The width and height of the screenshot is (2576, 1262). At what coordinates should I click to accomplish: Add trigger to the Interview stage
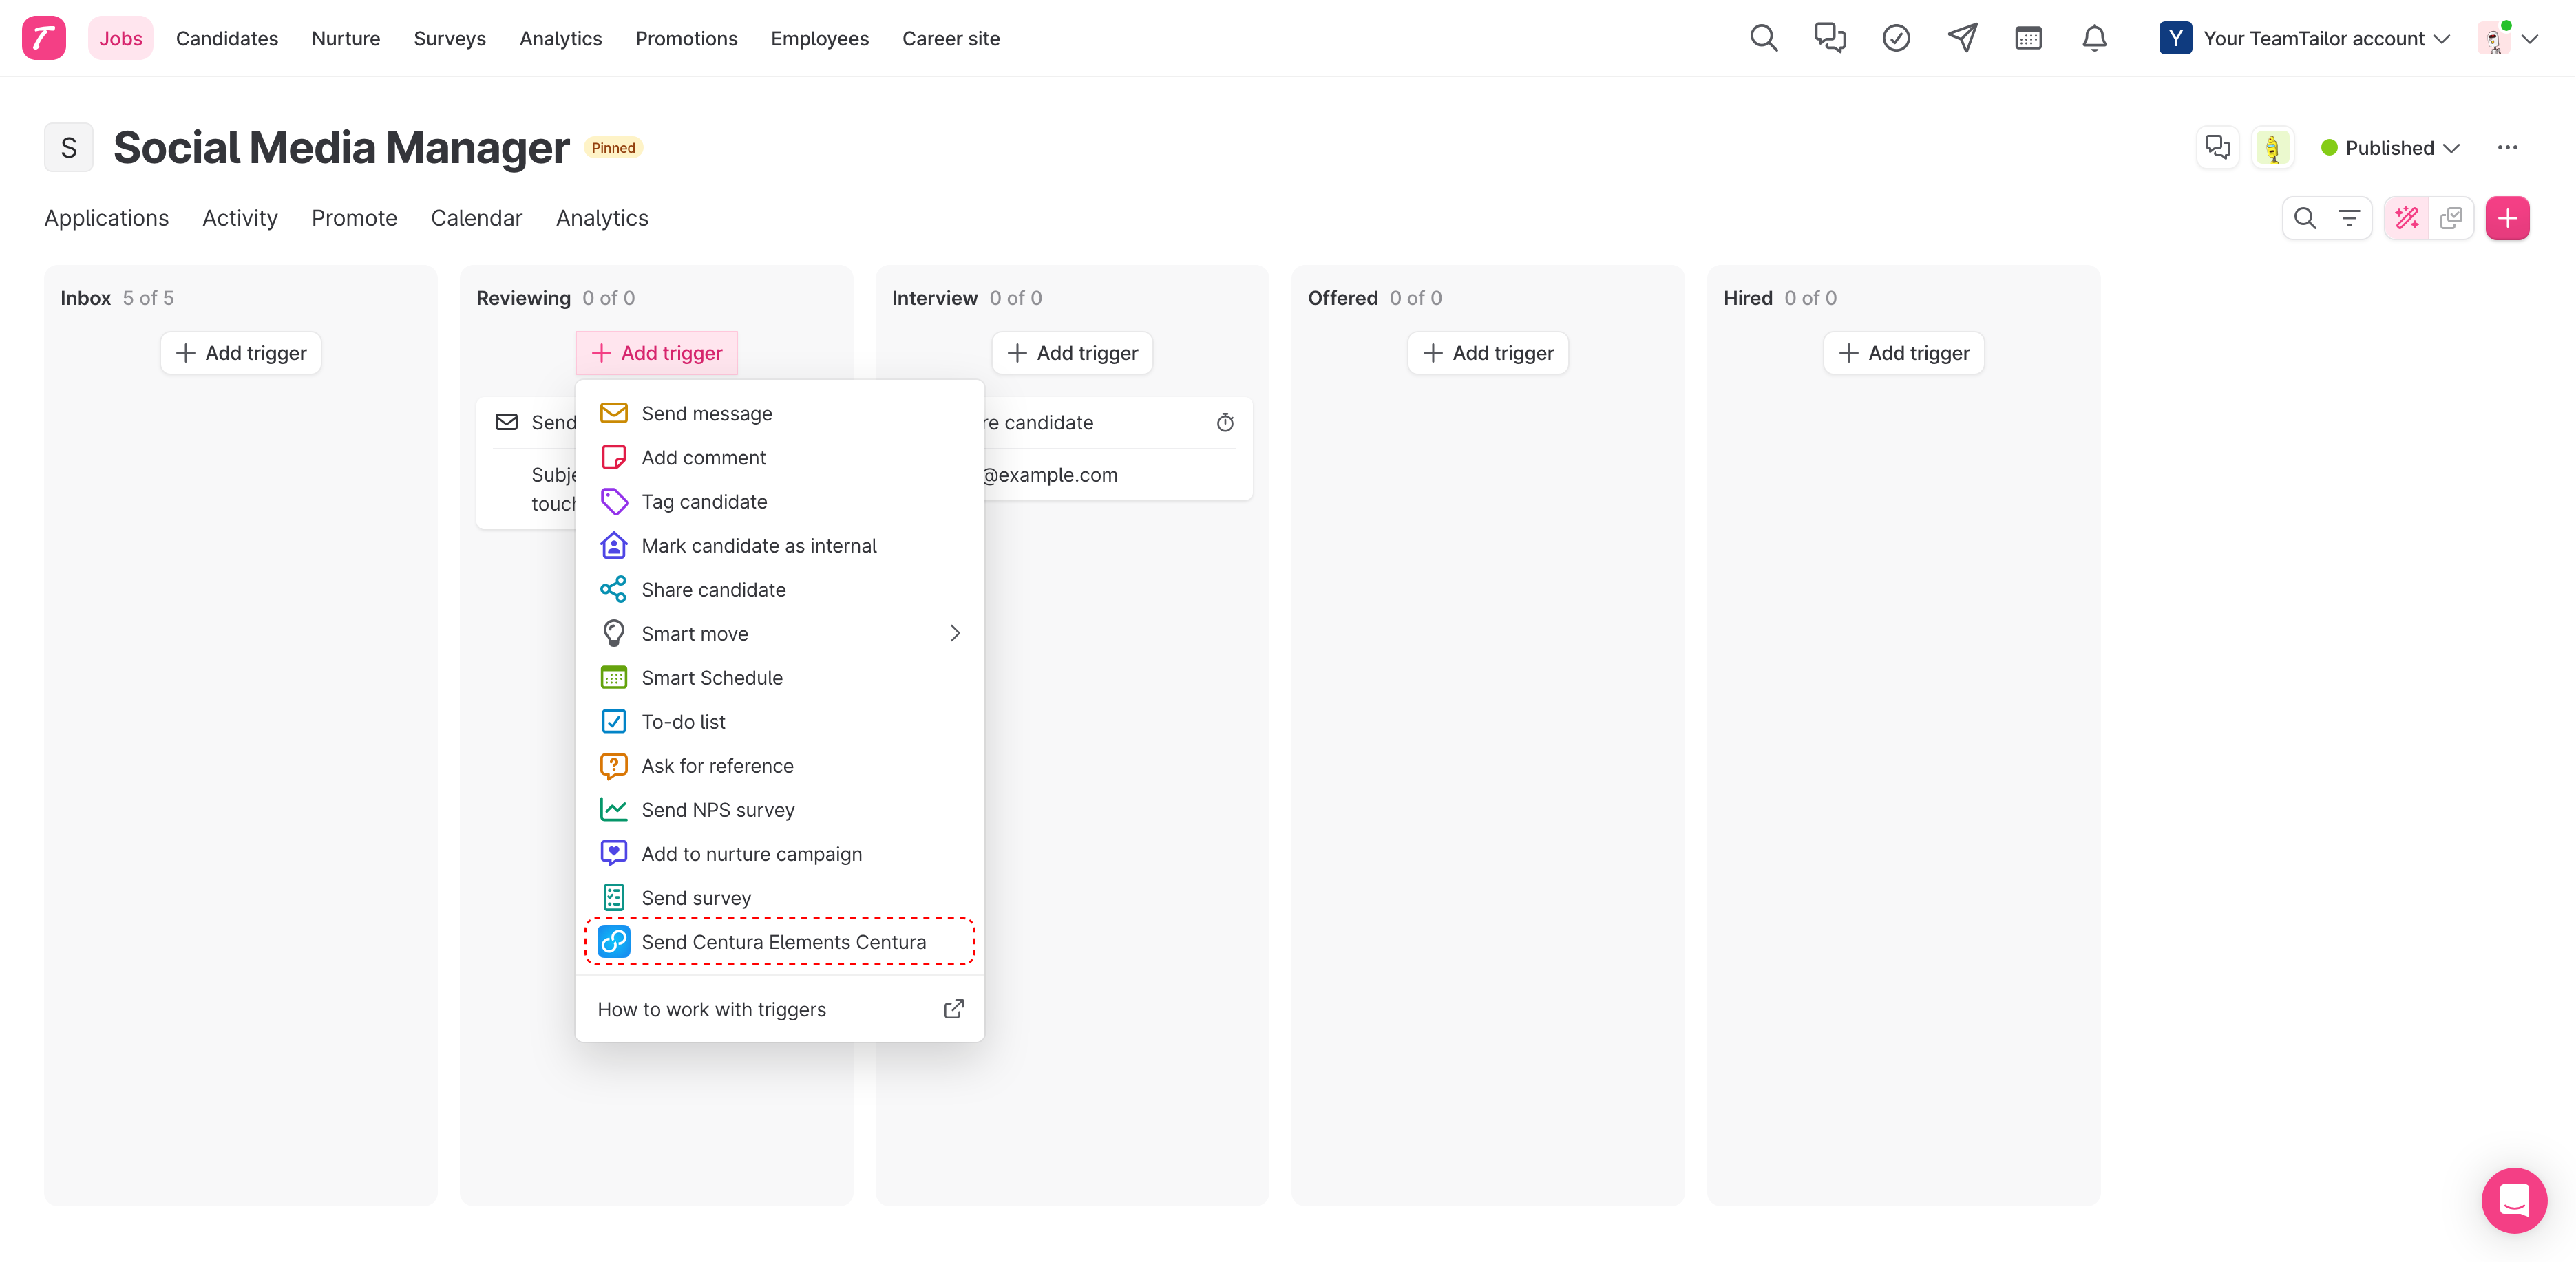pos(1072,353)
